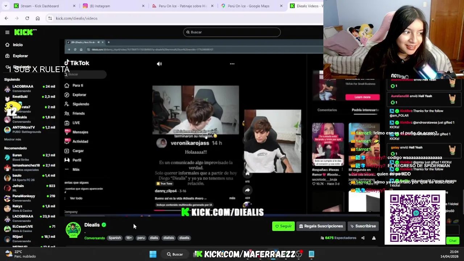
Task: Click the TikTok Friends icon
Action: (x=67, y=113)
